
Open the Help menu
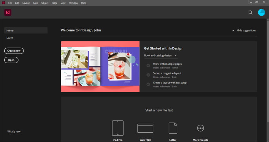coord(84,3)
